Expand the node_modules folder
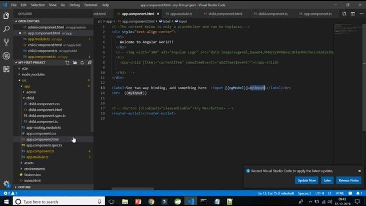The width and height of the screenshot is (366, 206). click(x=33, y=74)
